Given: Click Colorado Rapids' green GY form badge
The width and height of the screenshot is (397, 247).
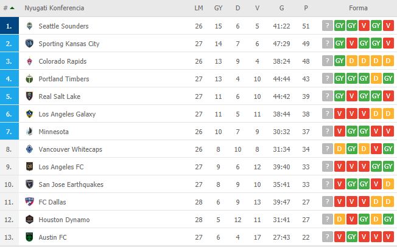Looking at the screenshot, I should coord(340,61).
